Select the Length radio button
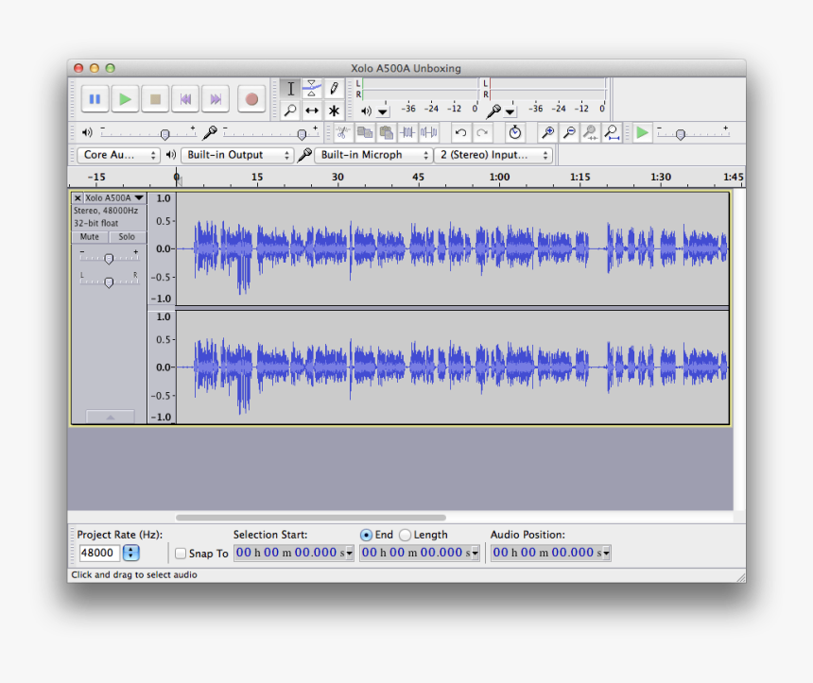 (x=406, y=535)
